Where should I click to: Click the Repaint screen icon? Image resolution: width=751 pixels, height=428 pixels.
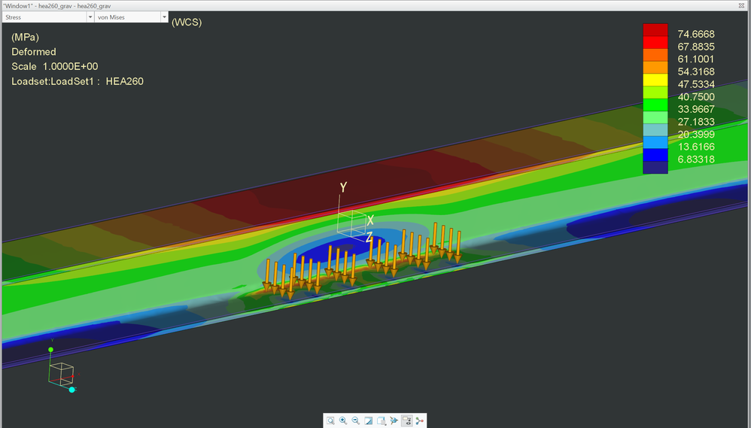[369, 420]
